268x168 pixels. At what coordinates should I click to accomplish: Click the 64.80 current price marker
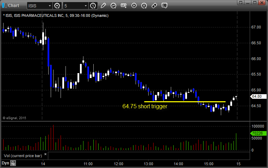click(x=258, y=97)
